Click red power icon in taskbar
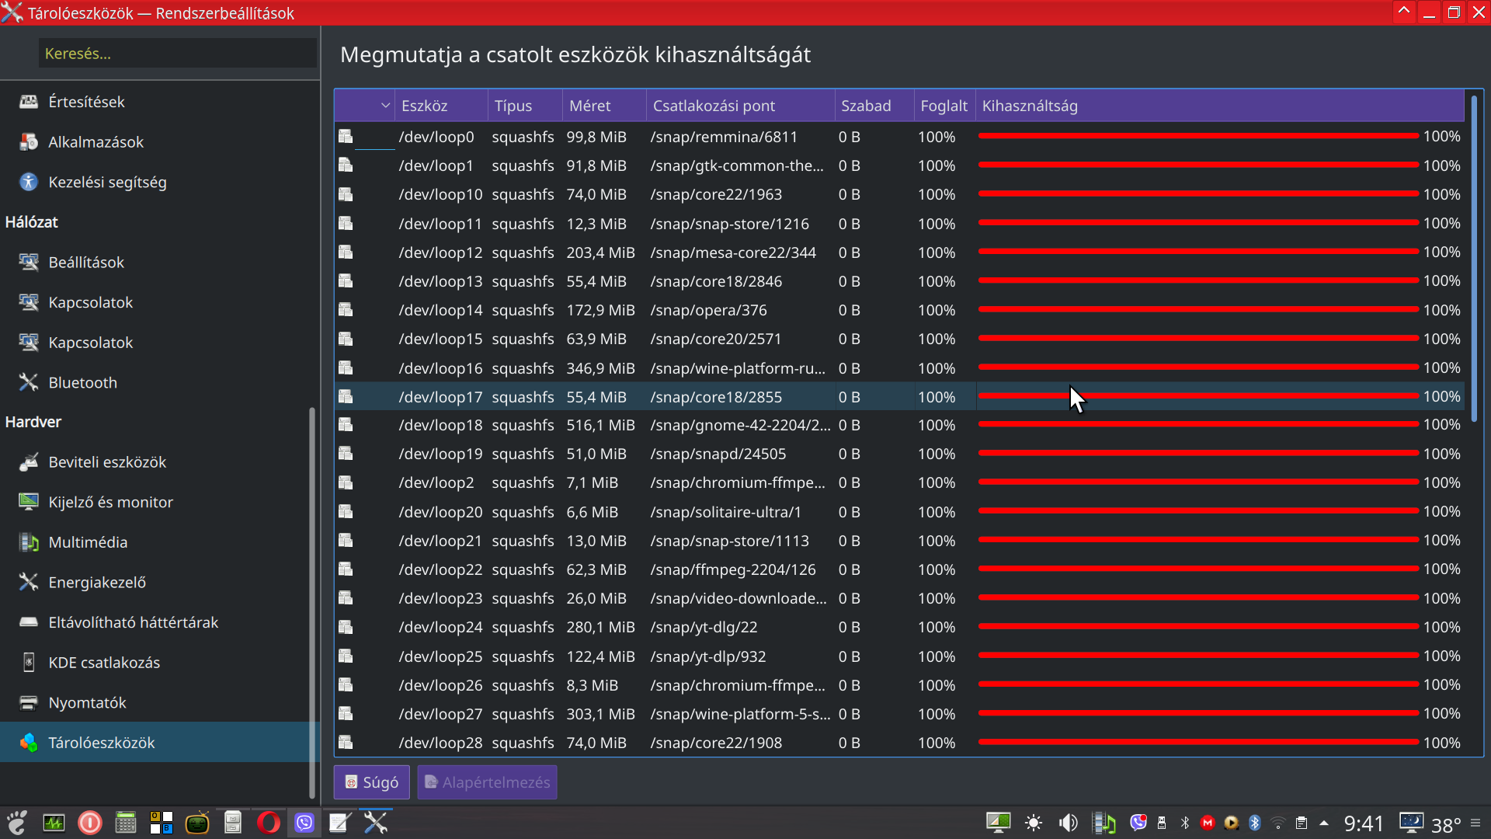This screenshot has width=1491, height=839. (x=90, y=823)
